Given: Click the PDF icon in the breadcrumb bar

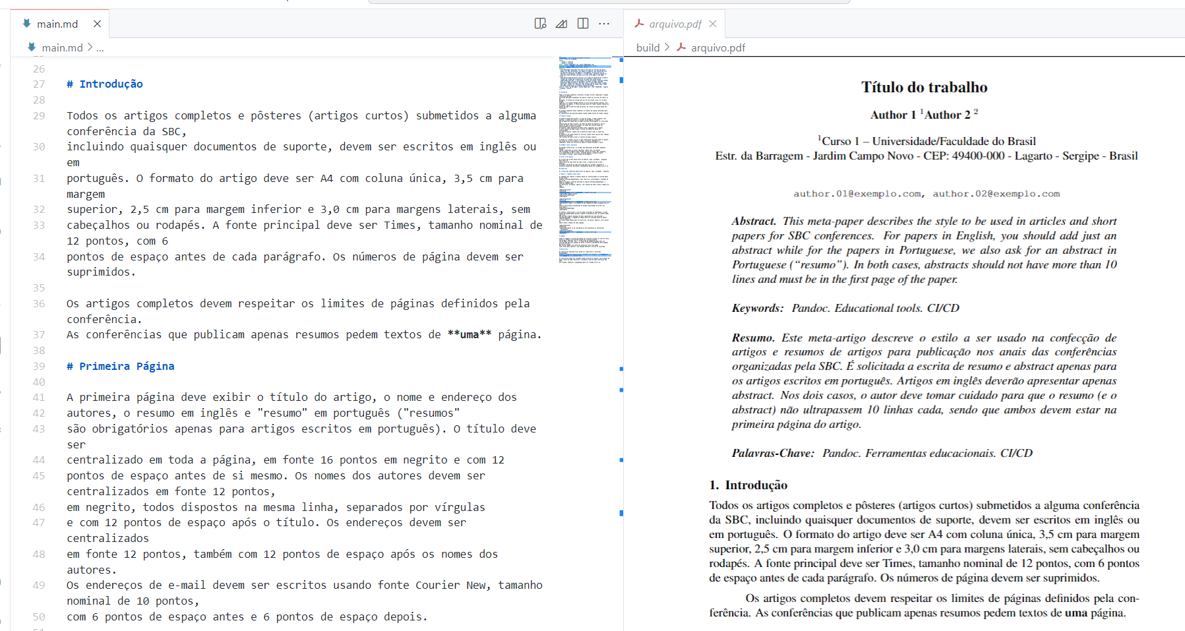Looking at the screenshot, I should [681, 47].
